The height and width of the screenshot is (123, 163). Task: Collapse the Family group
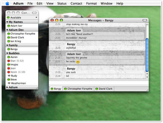pyautogui.click(x=7, y=45)
